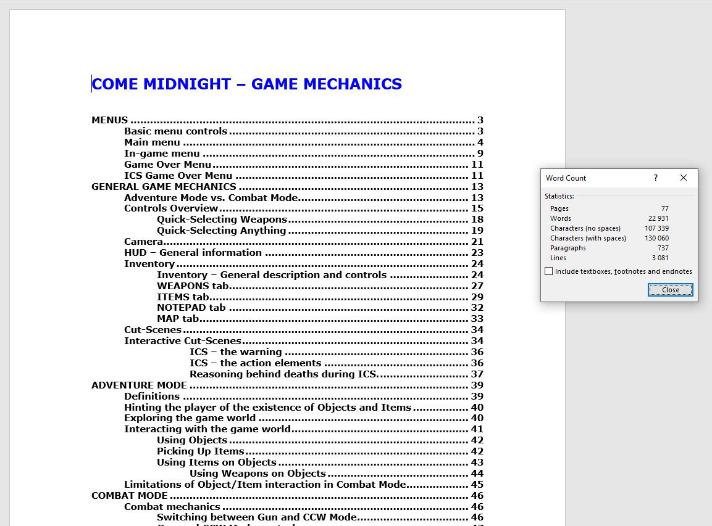Viewport: 712px width, 526px height.
Task: Close Word Count dialog with X icon
Action: [x=683, y=178]
